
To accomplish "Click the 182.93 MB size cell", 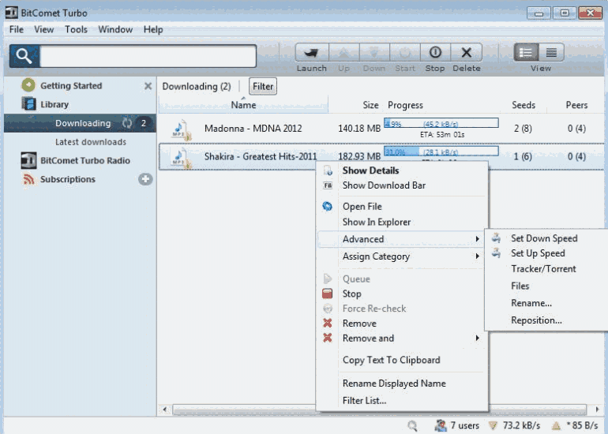I will [x=359, y=156].
